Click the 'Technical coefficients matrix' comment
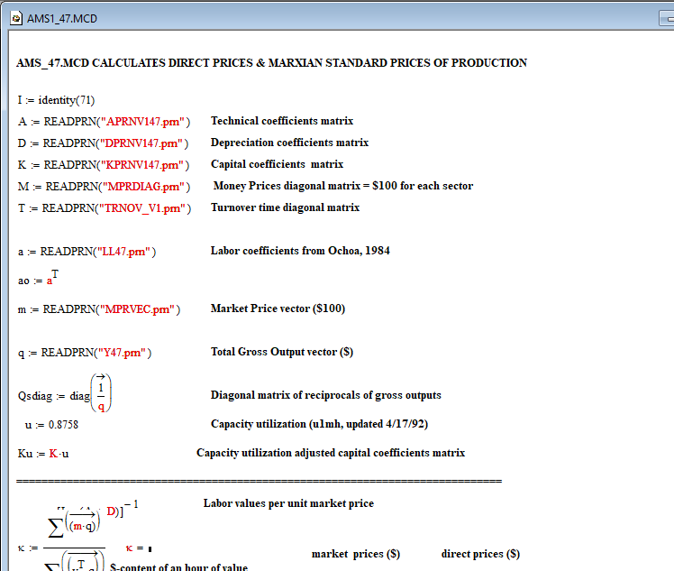 click(282, 121)
